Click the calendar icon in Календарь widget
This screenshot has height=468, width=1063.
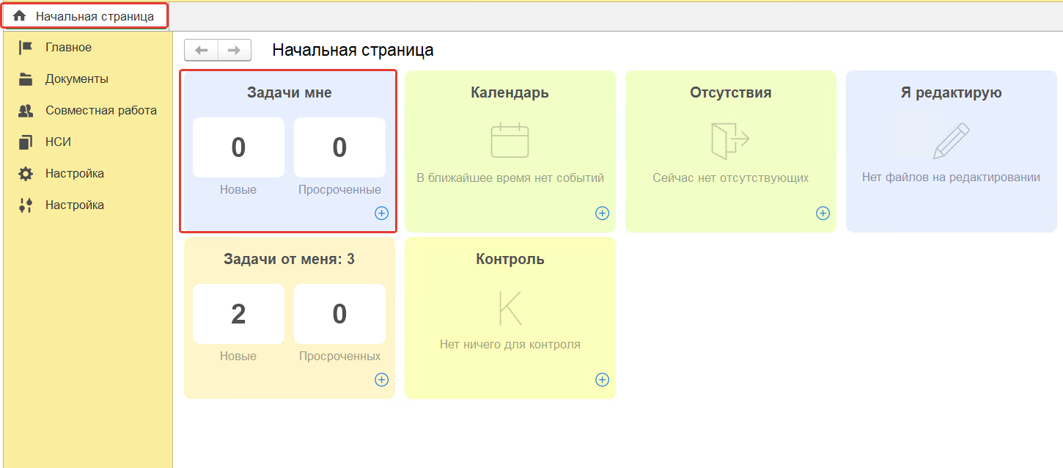[x=510, y=140]
